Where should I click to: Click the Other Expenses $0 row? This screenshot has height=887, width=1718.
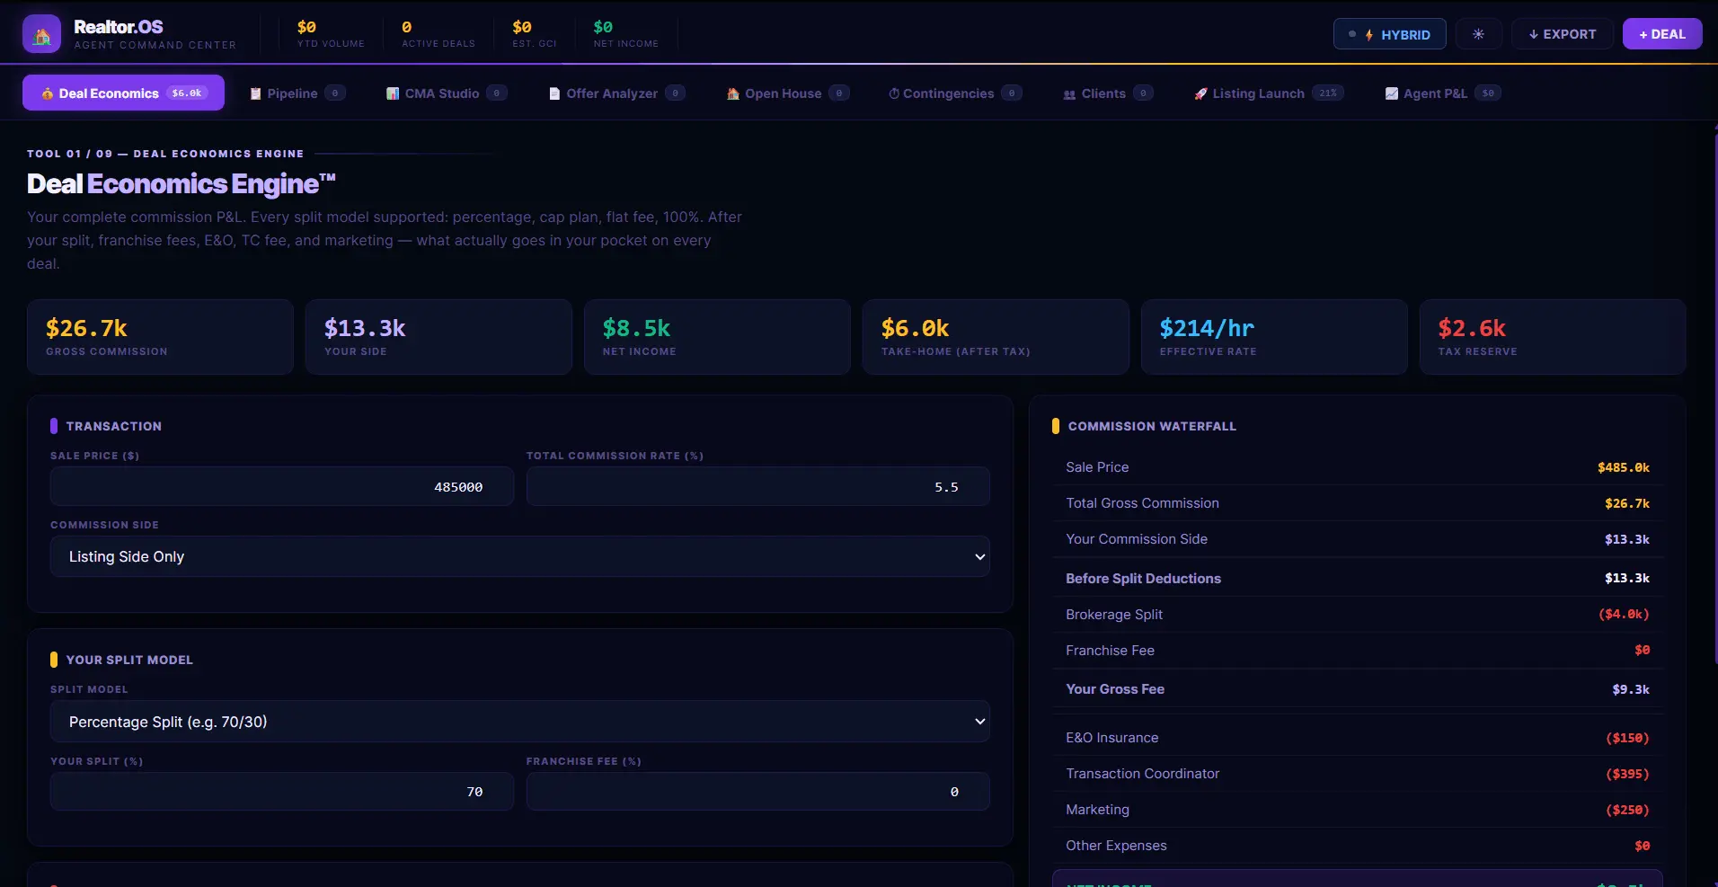point(1358,846)
